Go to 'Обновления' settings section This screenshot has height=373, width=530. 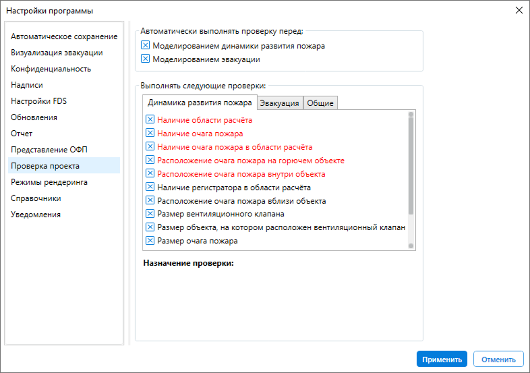64,117
